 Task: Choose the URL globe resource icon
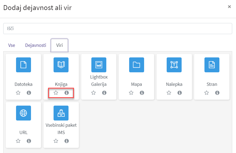tap(23, 113)
